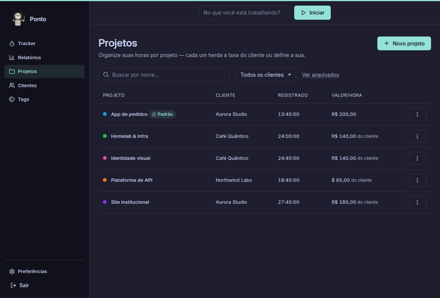The width and height of the screenshot is (440, 298).
Task: Navigate to Clientes
Action: [x=44, y=86]
